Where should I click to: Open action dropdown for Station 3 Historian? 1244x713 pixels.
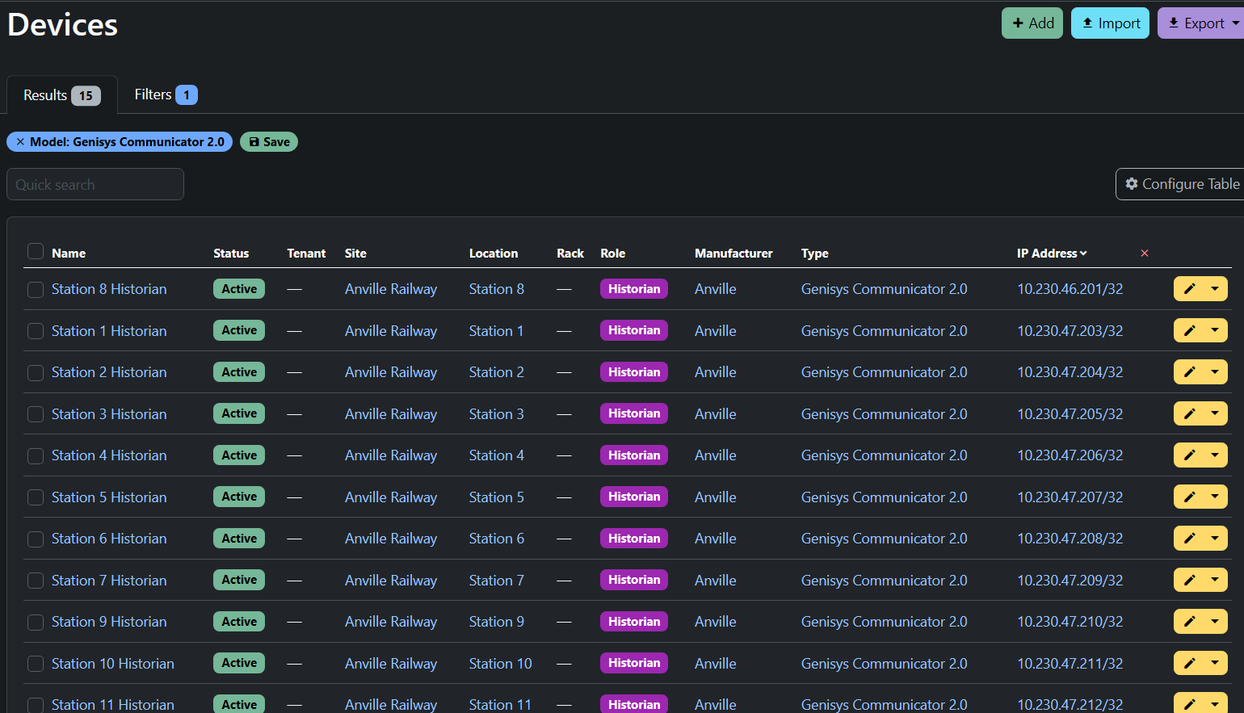click(1215, 413)
